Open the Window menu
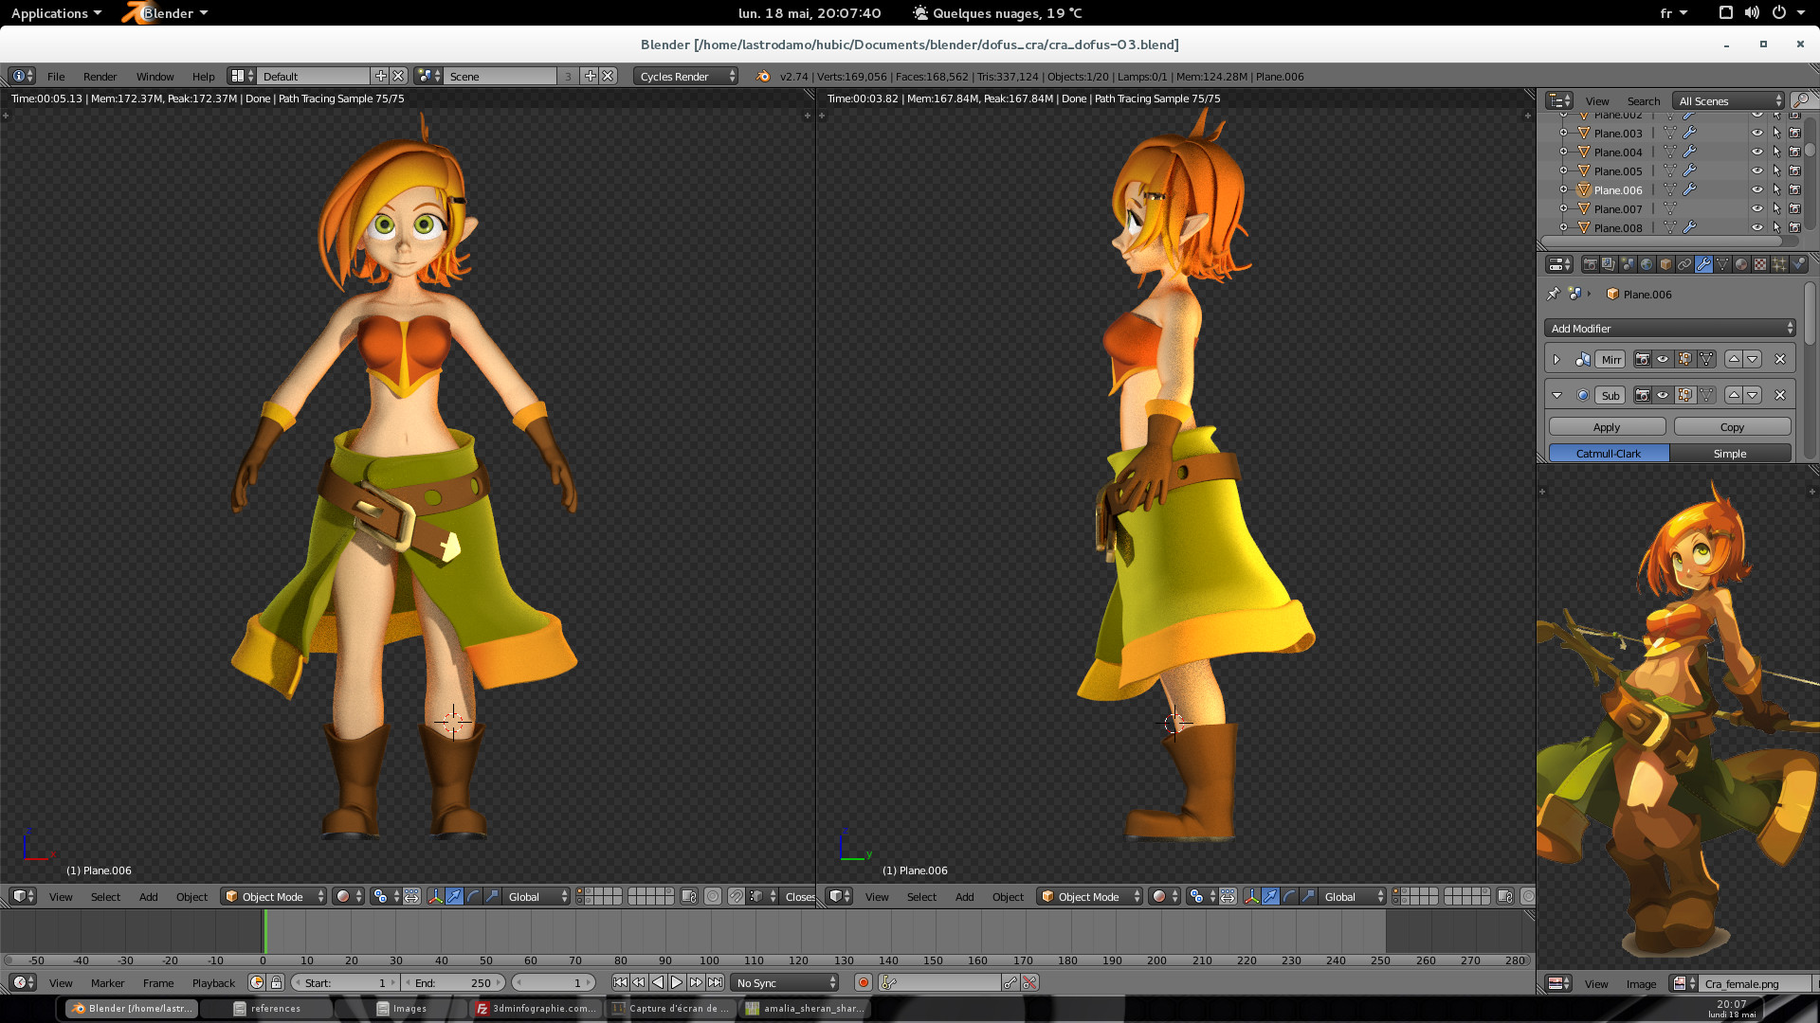Viewport: 1820px width, 1023px height. (x=155, y=77)
